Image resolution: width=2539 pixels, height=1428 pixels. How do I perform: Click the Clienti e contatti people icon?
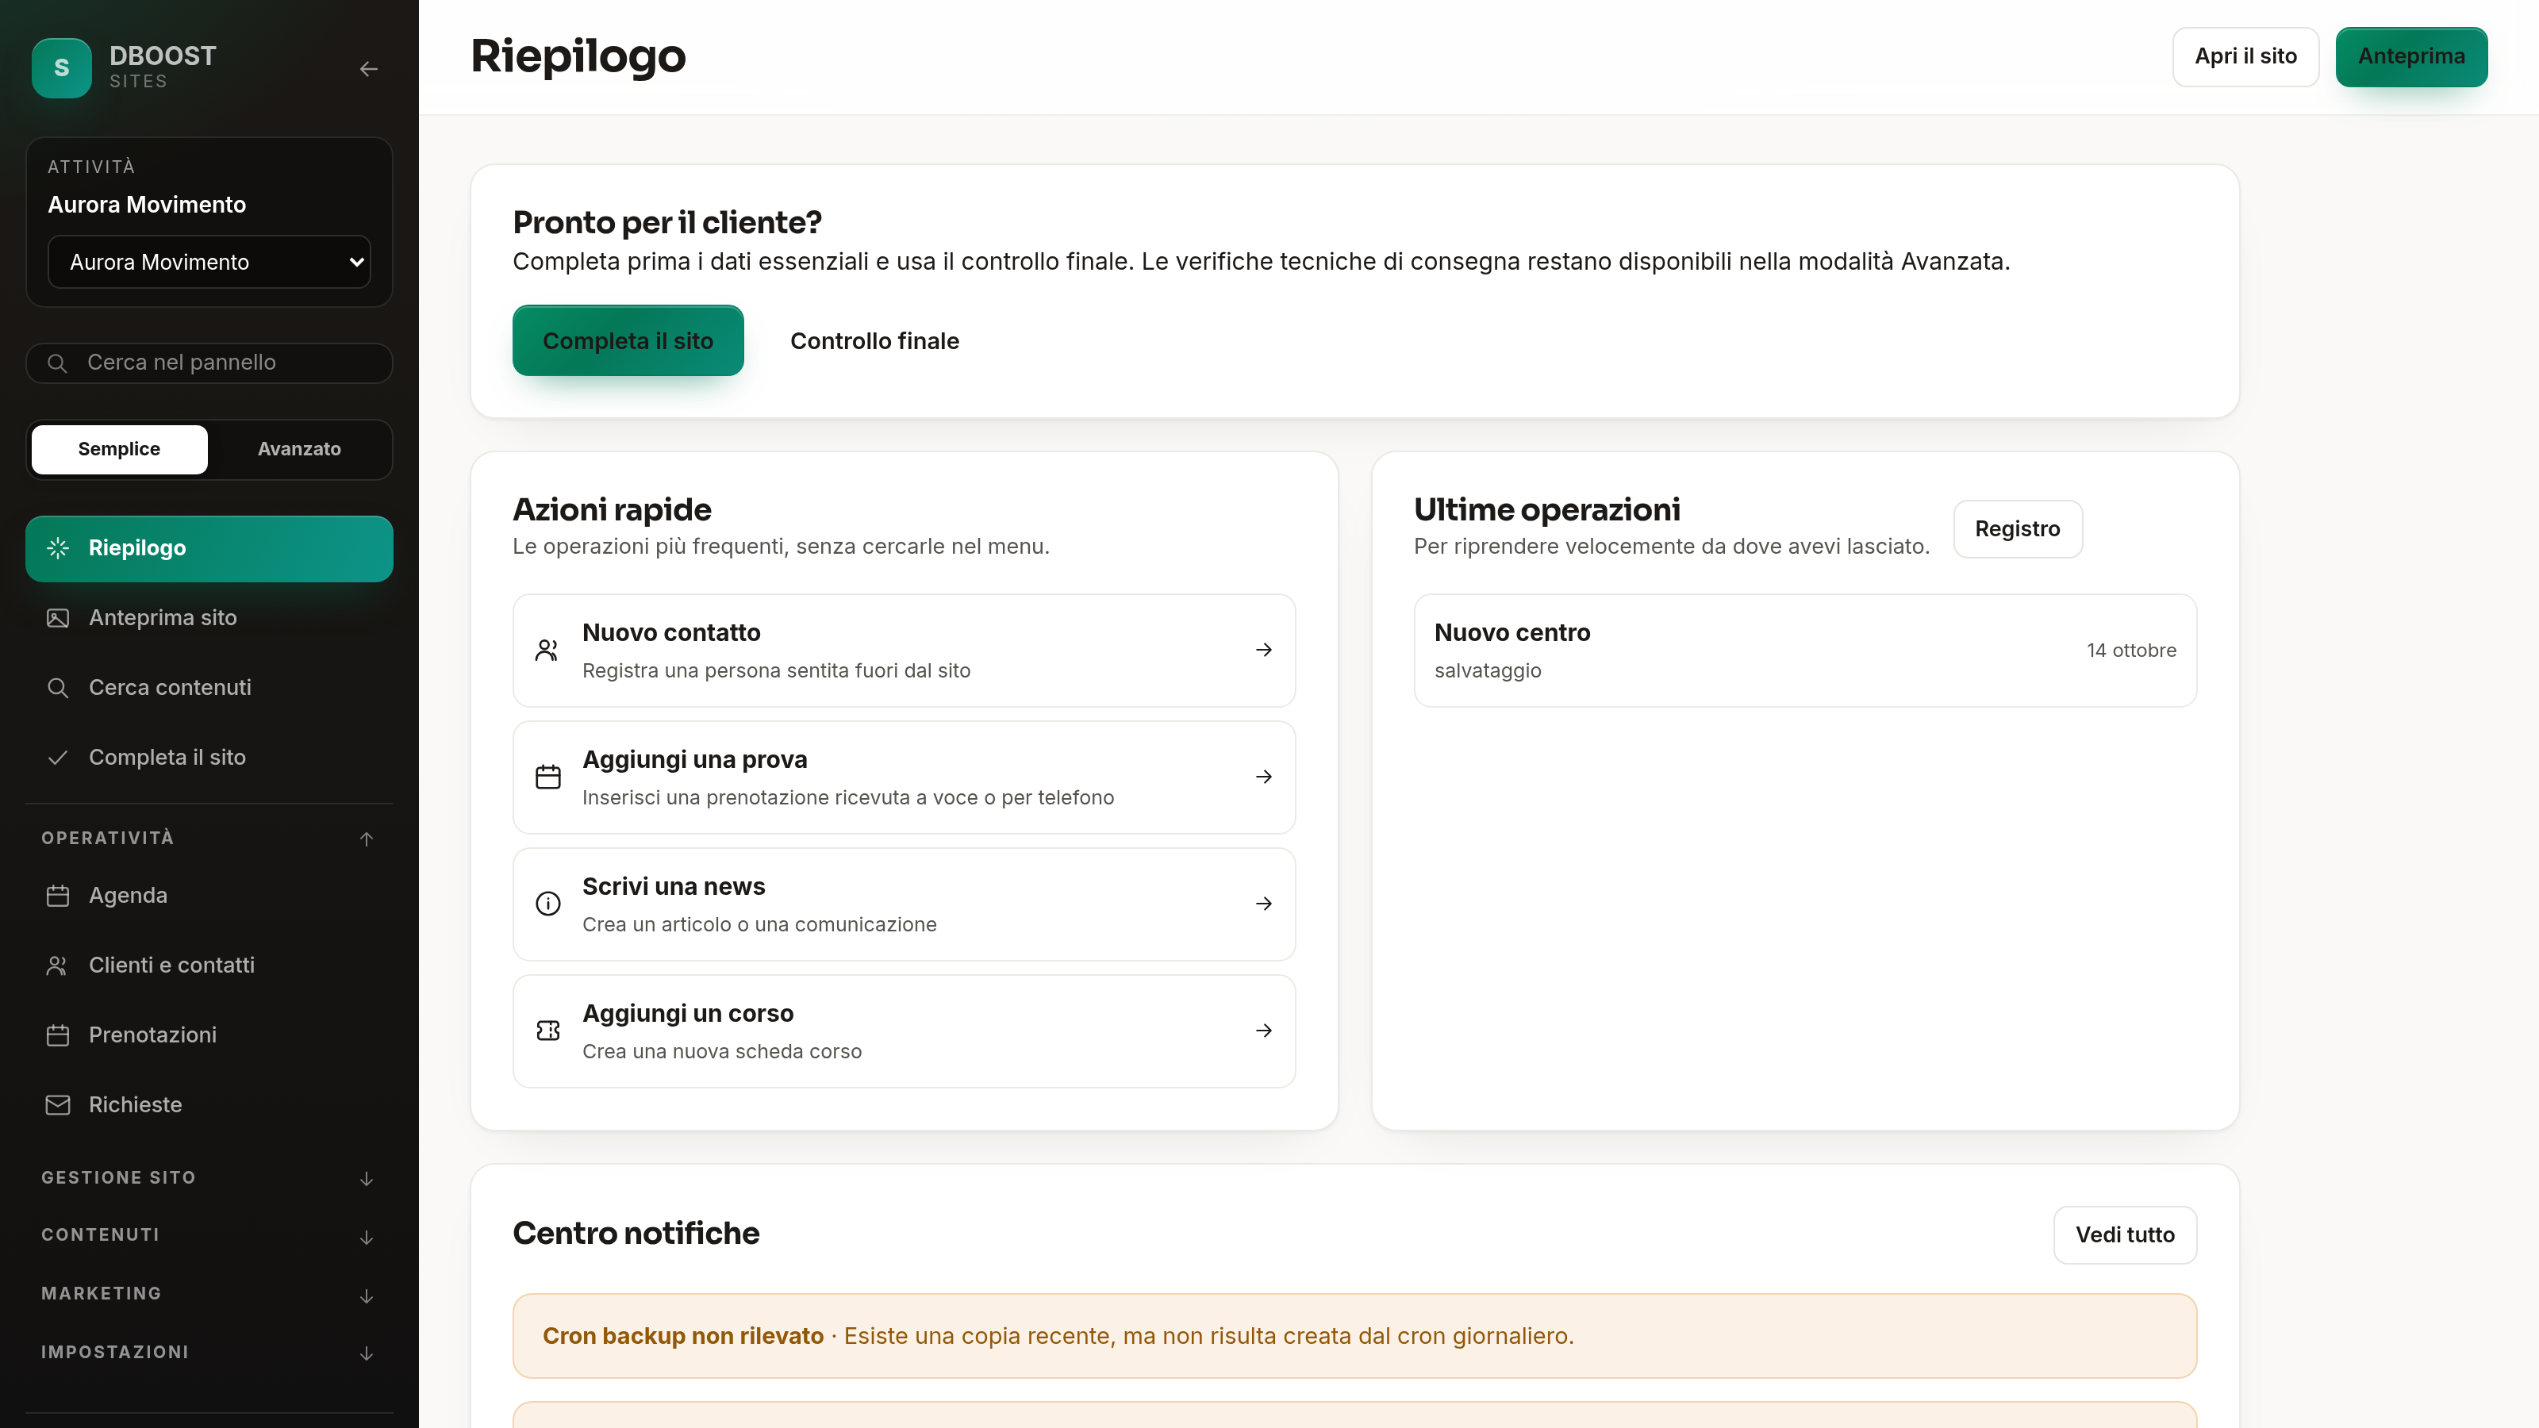point(58,965)
